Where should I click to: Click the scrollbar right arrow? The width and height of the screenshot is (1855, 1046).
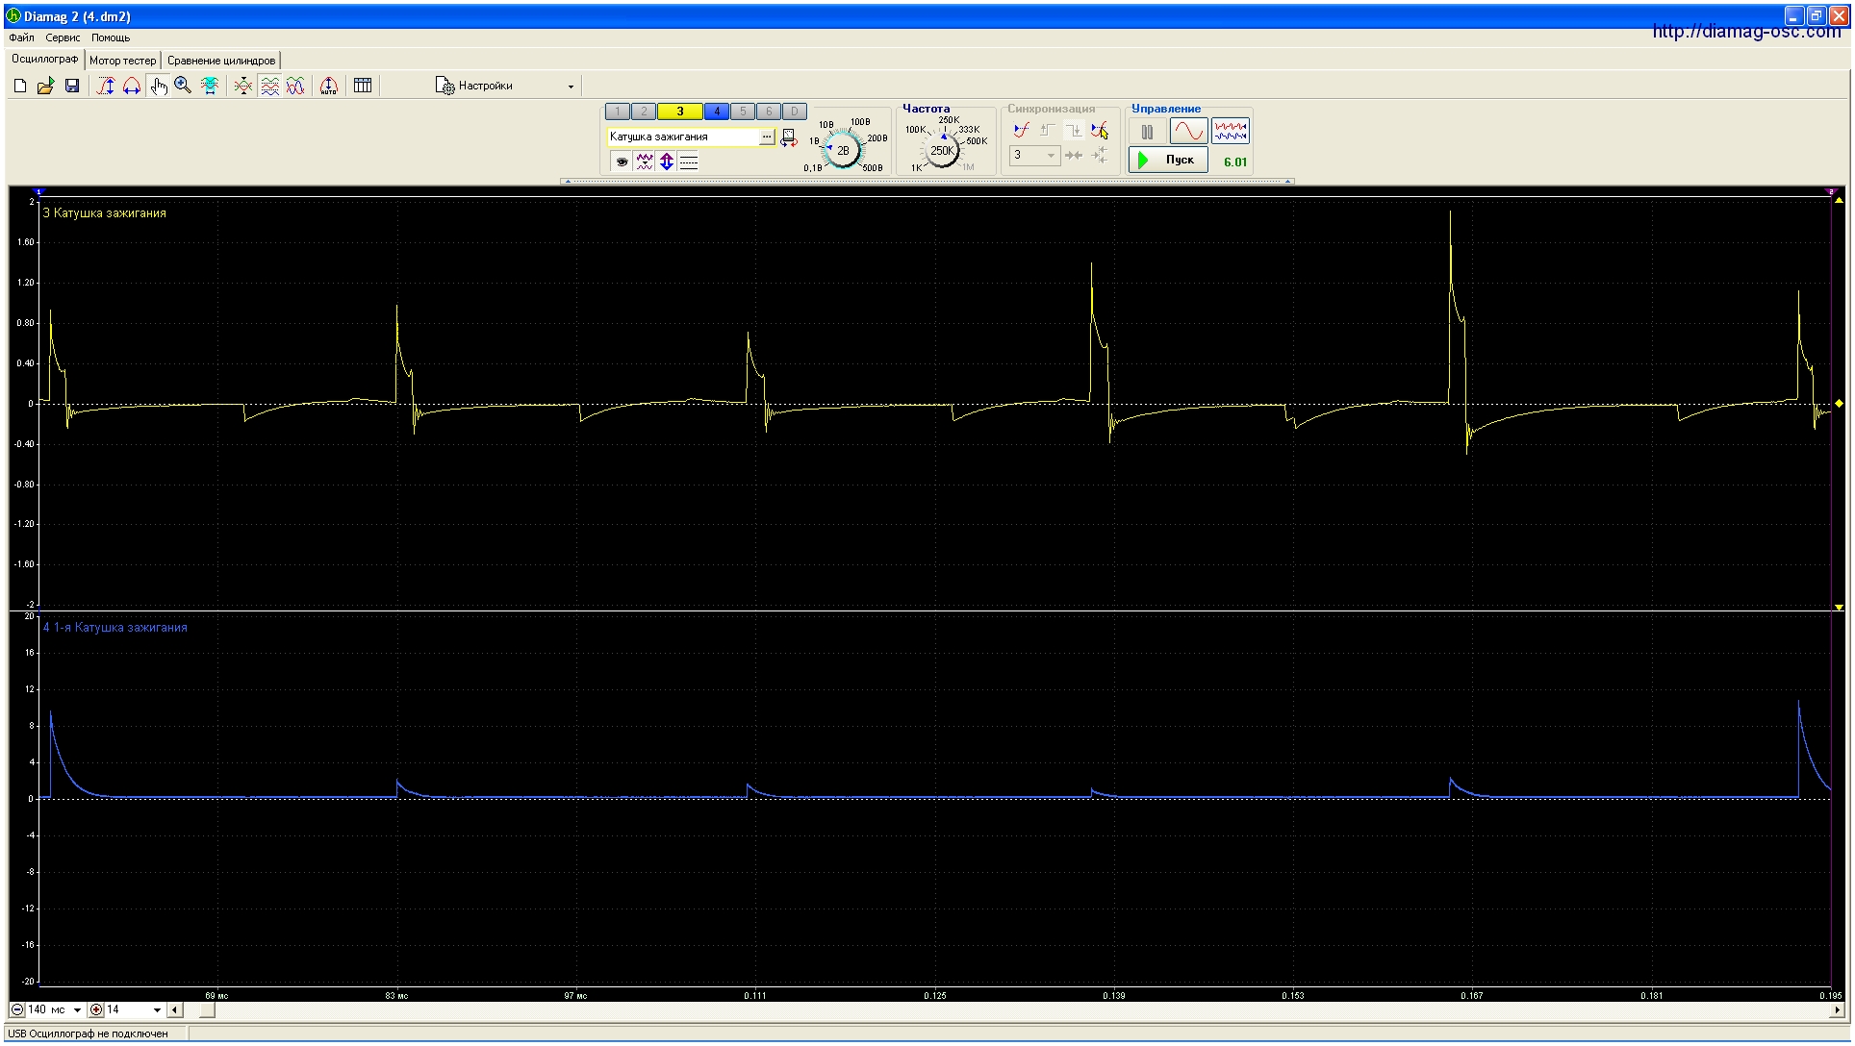[1840, 1010]
